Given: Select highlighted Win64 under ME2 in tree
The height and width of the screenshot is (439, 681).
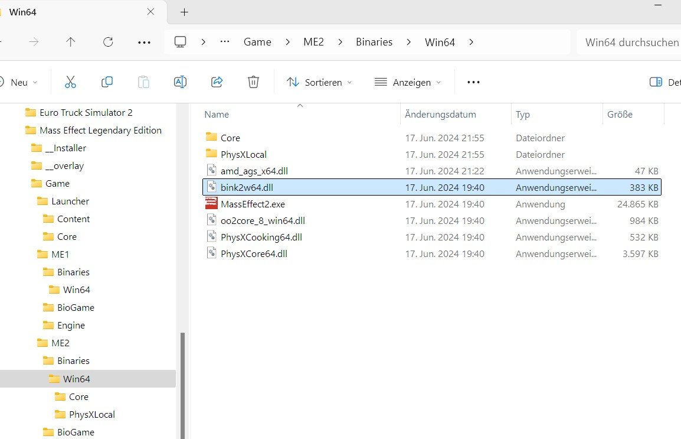Looking at the screenshot, I should click(x=88, y=379).
